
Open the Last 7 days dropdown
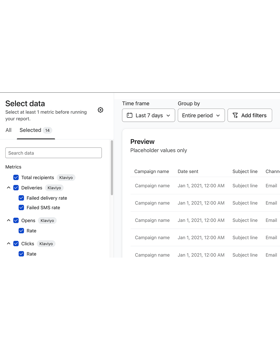149,115
